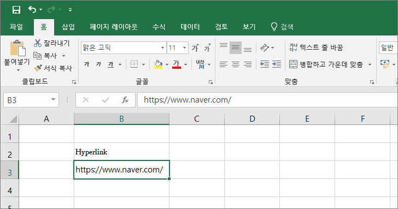This screenshot has width=398, height=209.
Task: Open the 글꼴 dialog launcher
Action: coord(210,82)
